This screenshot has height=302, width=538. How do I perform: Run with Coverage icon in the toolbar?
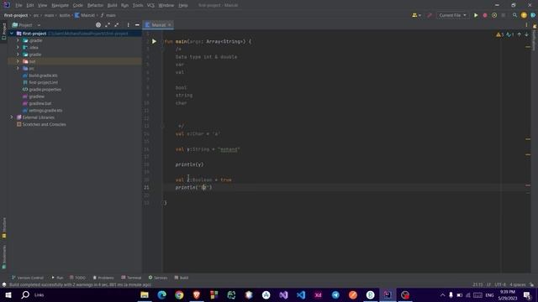pyautogui.click(x=494, y=15)
